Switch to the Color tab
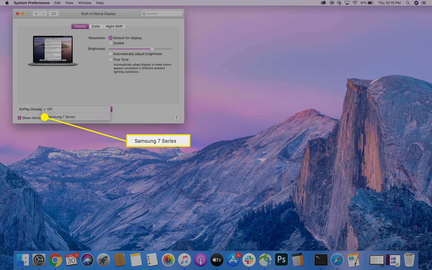This screenshot has height=270, width=432. 96,26
